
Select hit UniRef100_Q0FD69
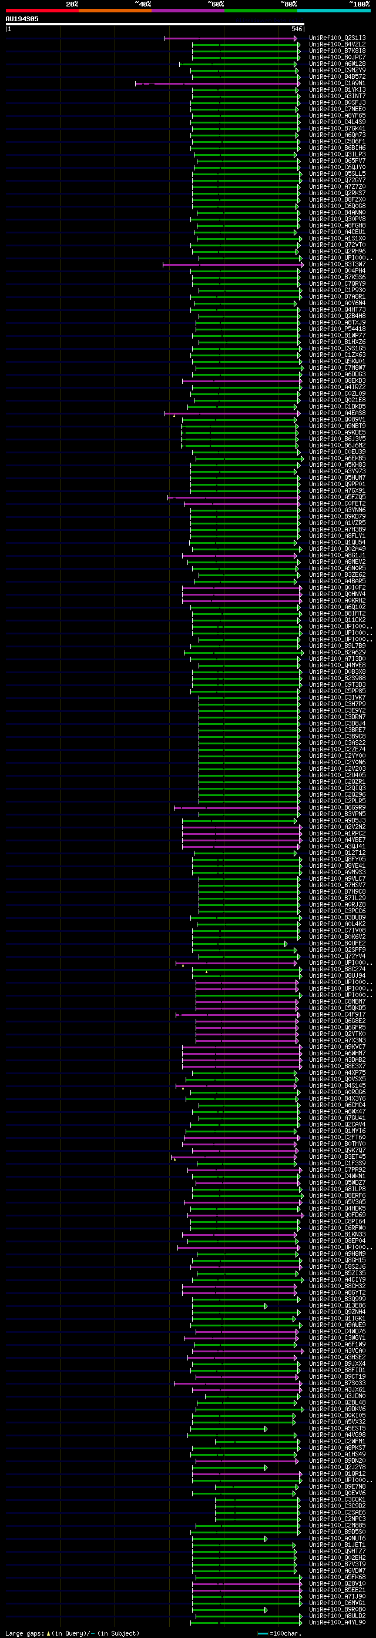(337, 1215)
